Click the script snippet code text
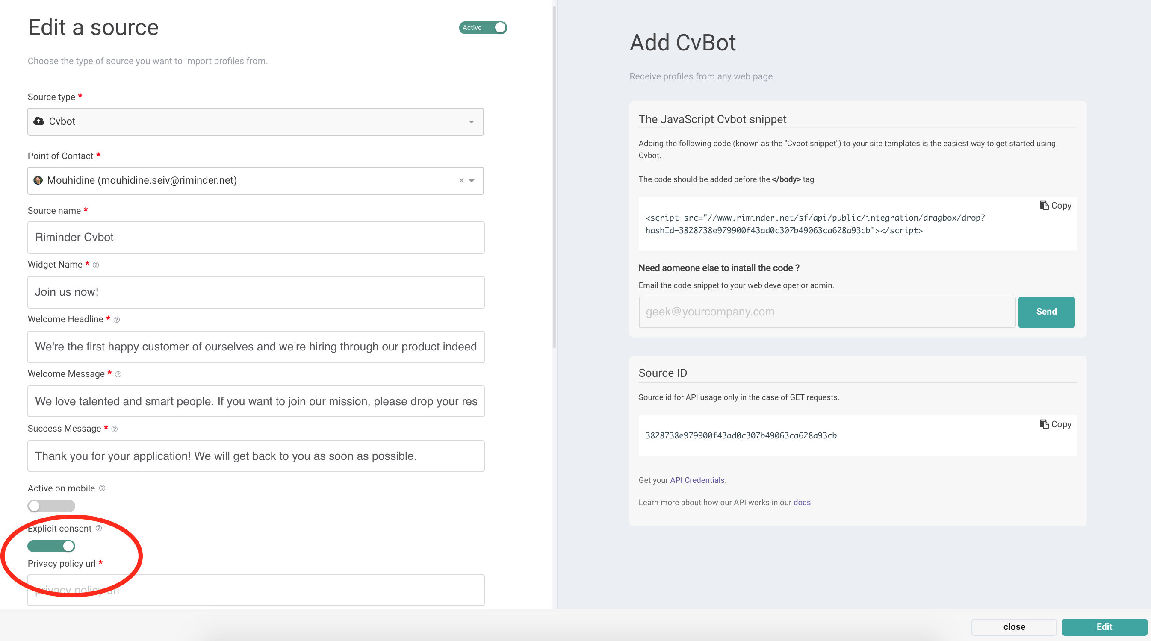Image resolution: width=1151 pixels, height=641 pixels. click(815, 224)
